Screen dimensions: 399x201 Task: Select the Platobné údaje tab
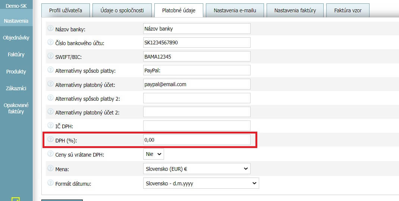coord(179,10)
